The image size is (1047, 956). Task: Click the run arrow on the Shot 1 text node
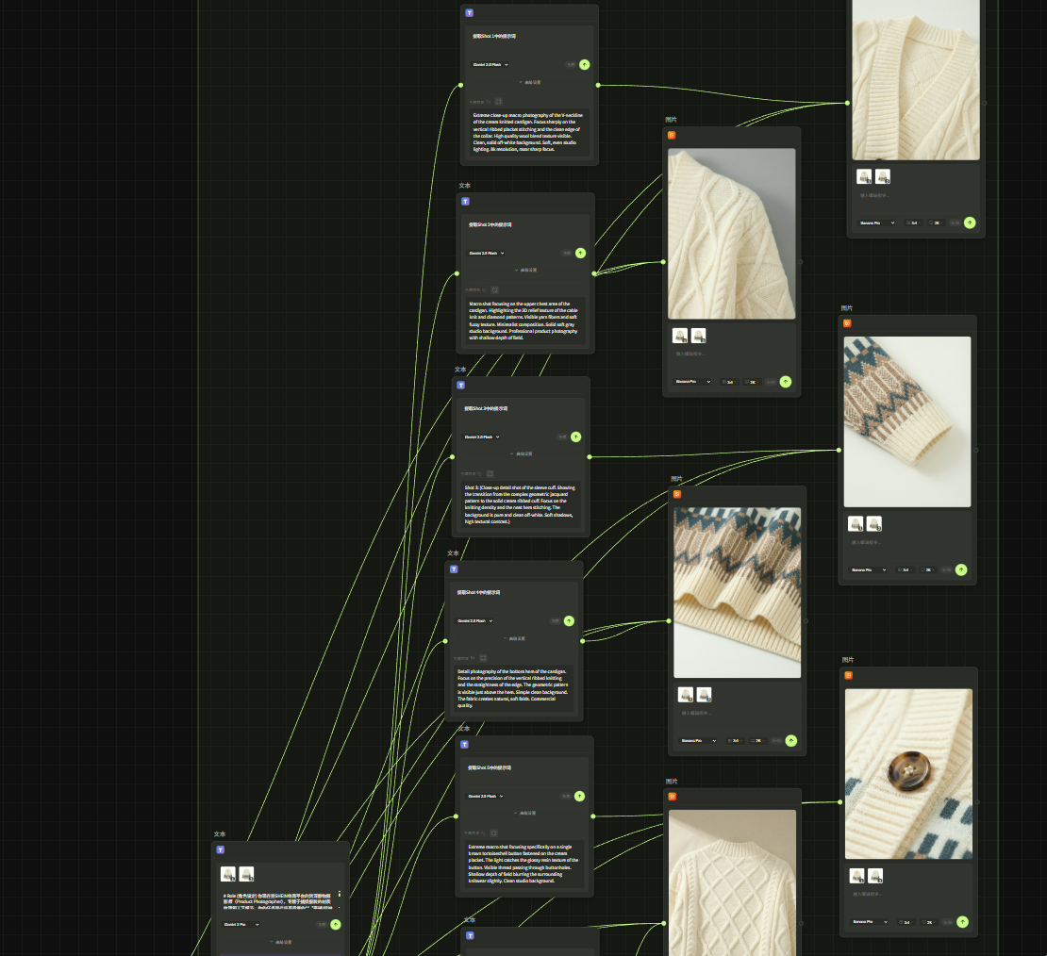point(585,64)
